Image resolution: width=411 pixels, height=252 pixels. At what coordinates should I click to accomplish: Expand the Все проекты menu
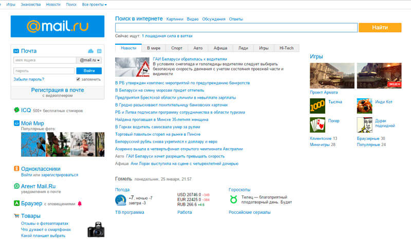tap(95, 5)
